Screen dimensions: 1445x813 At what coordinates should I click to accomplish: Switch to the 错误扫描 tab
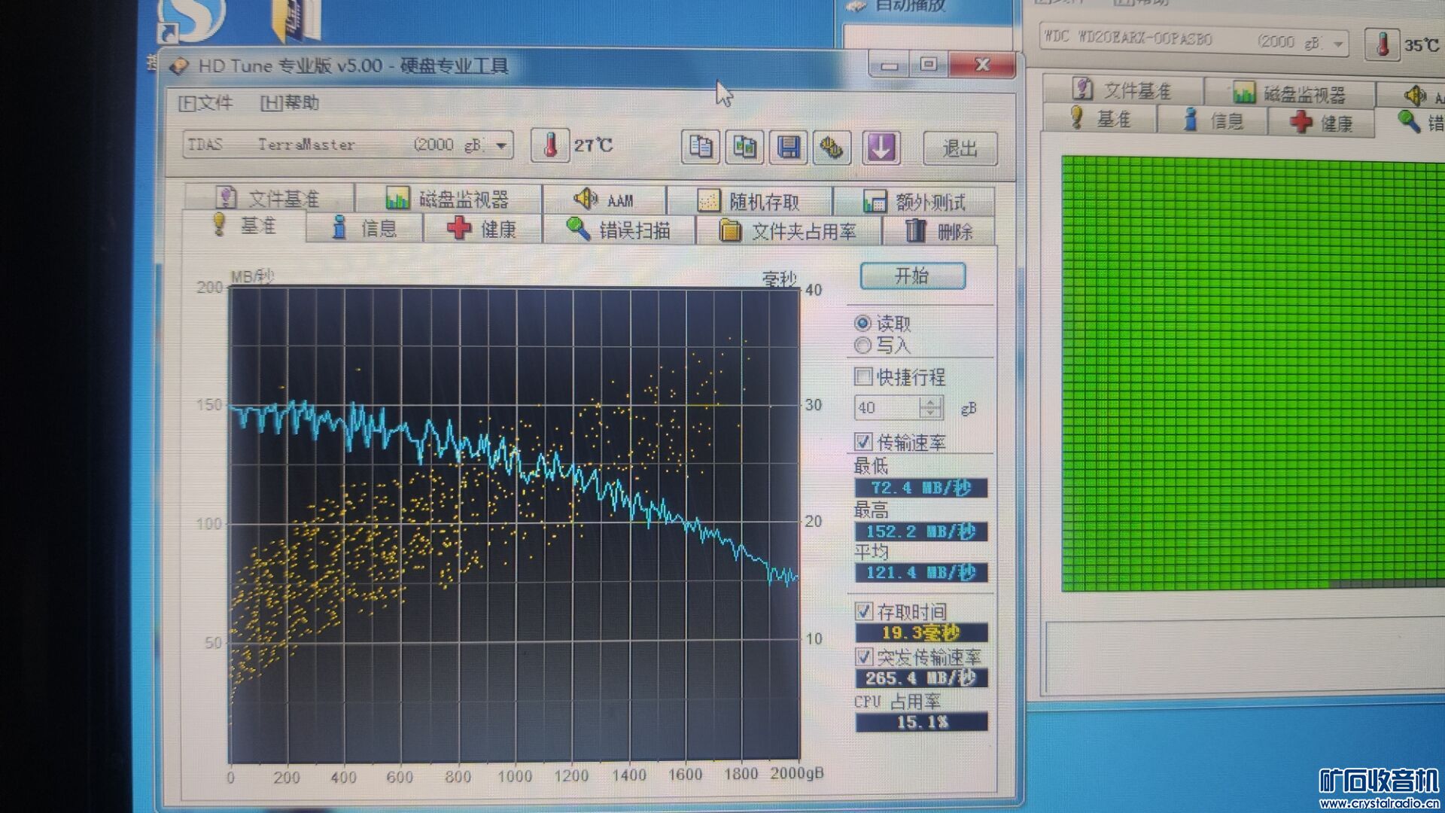[x=619, y=230]
